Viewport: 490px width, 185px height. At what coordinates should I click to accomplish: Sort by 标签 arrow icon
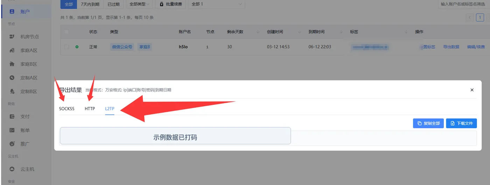[x=406, y=32]
